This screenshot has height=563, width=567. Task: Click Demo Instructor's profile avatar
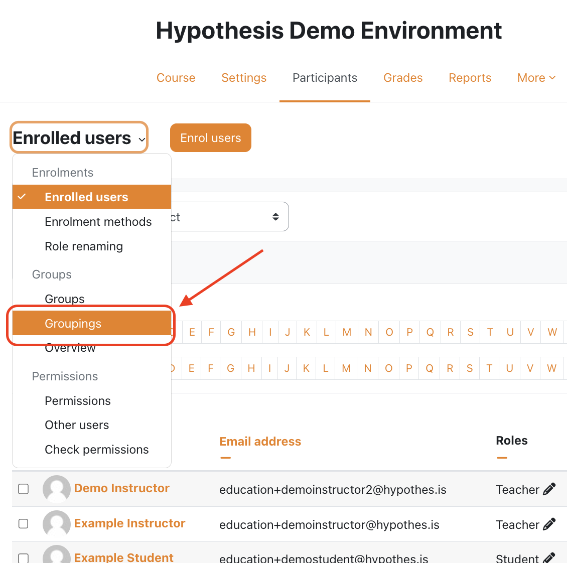coord(56,489)
